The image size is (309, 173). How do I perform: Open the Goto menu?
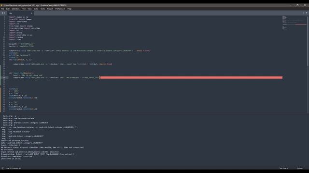click(x=36, y=9)
